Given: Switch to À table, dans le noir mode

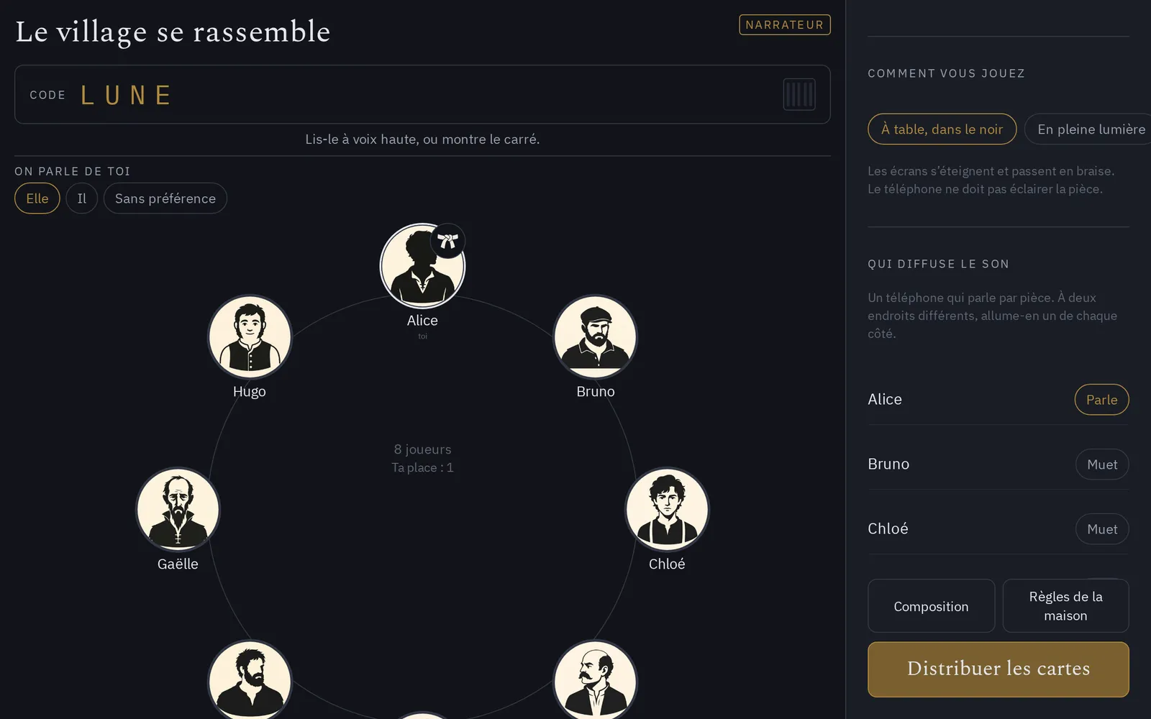Looking at the screenshot, I should 942,129.
